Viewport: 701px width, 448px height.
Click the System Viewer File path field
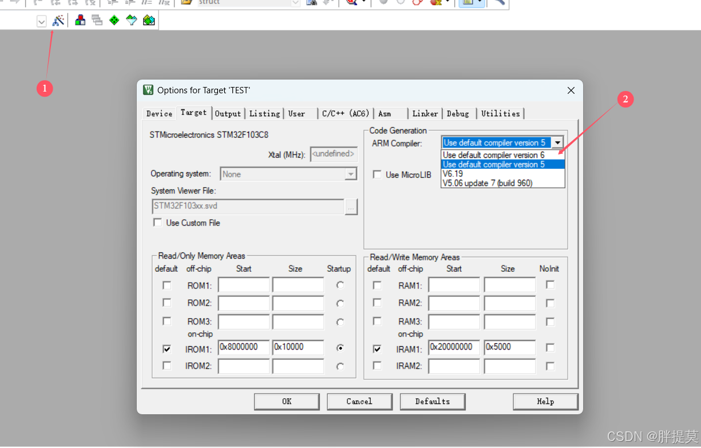point(248,207)
